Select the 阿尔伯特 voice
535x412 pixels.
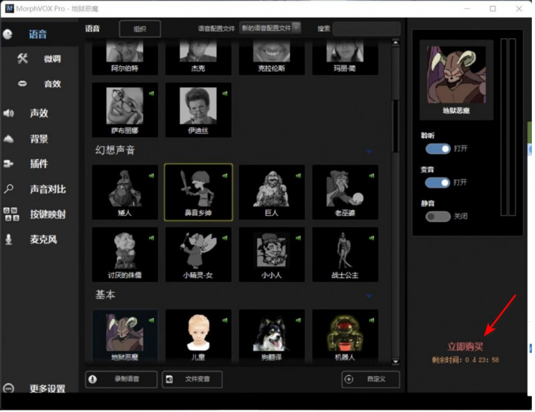(x=125, y=57)
